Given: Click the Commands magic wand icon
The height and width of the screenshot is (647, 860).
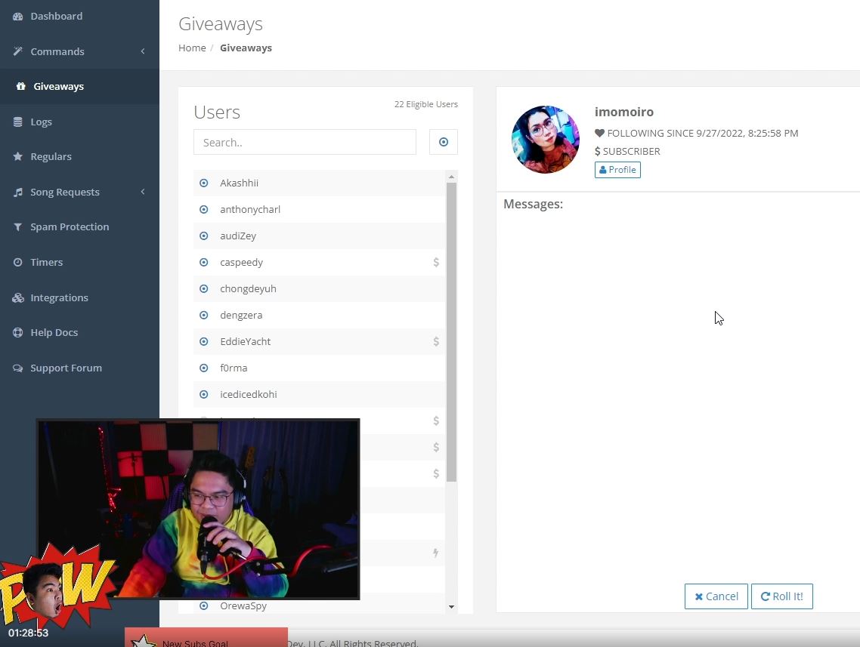Looking at the screenshot, I should pyautogui.click(x=18, y=51).
